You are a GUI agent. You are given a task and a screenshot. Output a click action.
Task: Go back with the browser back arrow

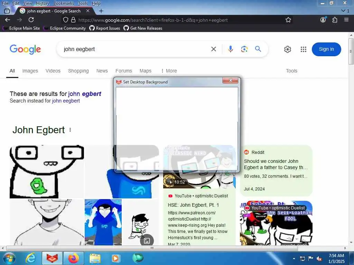(8, 20)
